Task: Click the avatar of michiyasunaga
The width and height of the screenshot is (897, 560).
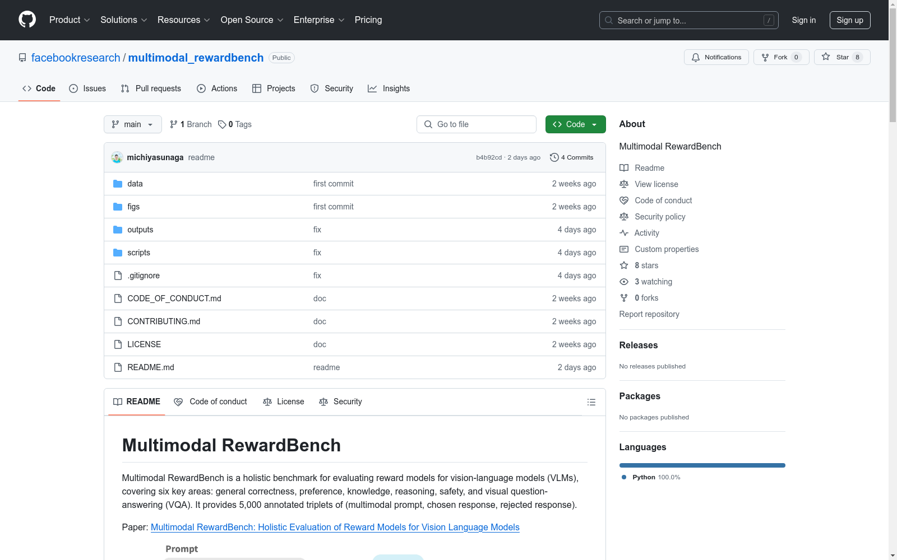Action: (117, 157)
